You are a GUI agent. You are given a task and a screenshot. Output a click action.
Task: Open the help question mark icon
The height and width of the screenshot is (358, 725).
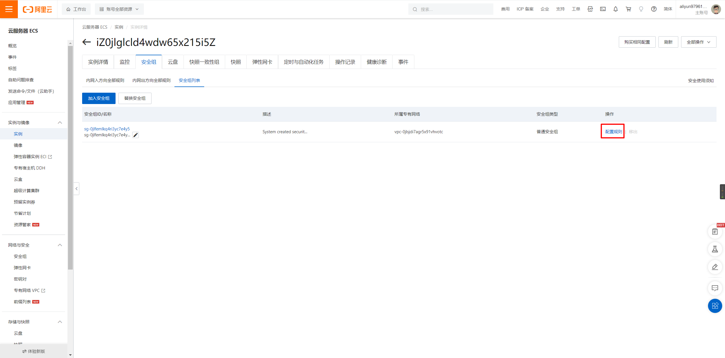click(654, 9)
